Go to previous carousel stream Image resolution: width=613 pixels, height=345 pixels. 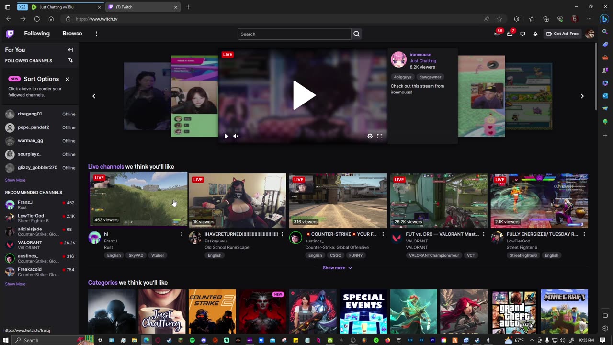click(x=94, y=96)
